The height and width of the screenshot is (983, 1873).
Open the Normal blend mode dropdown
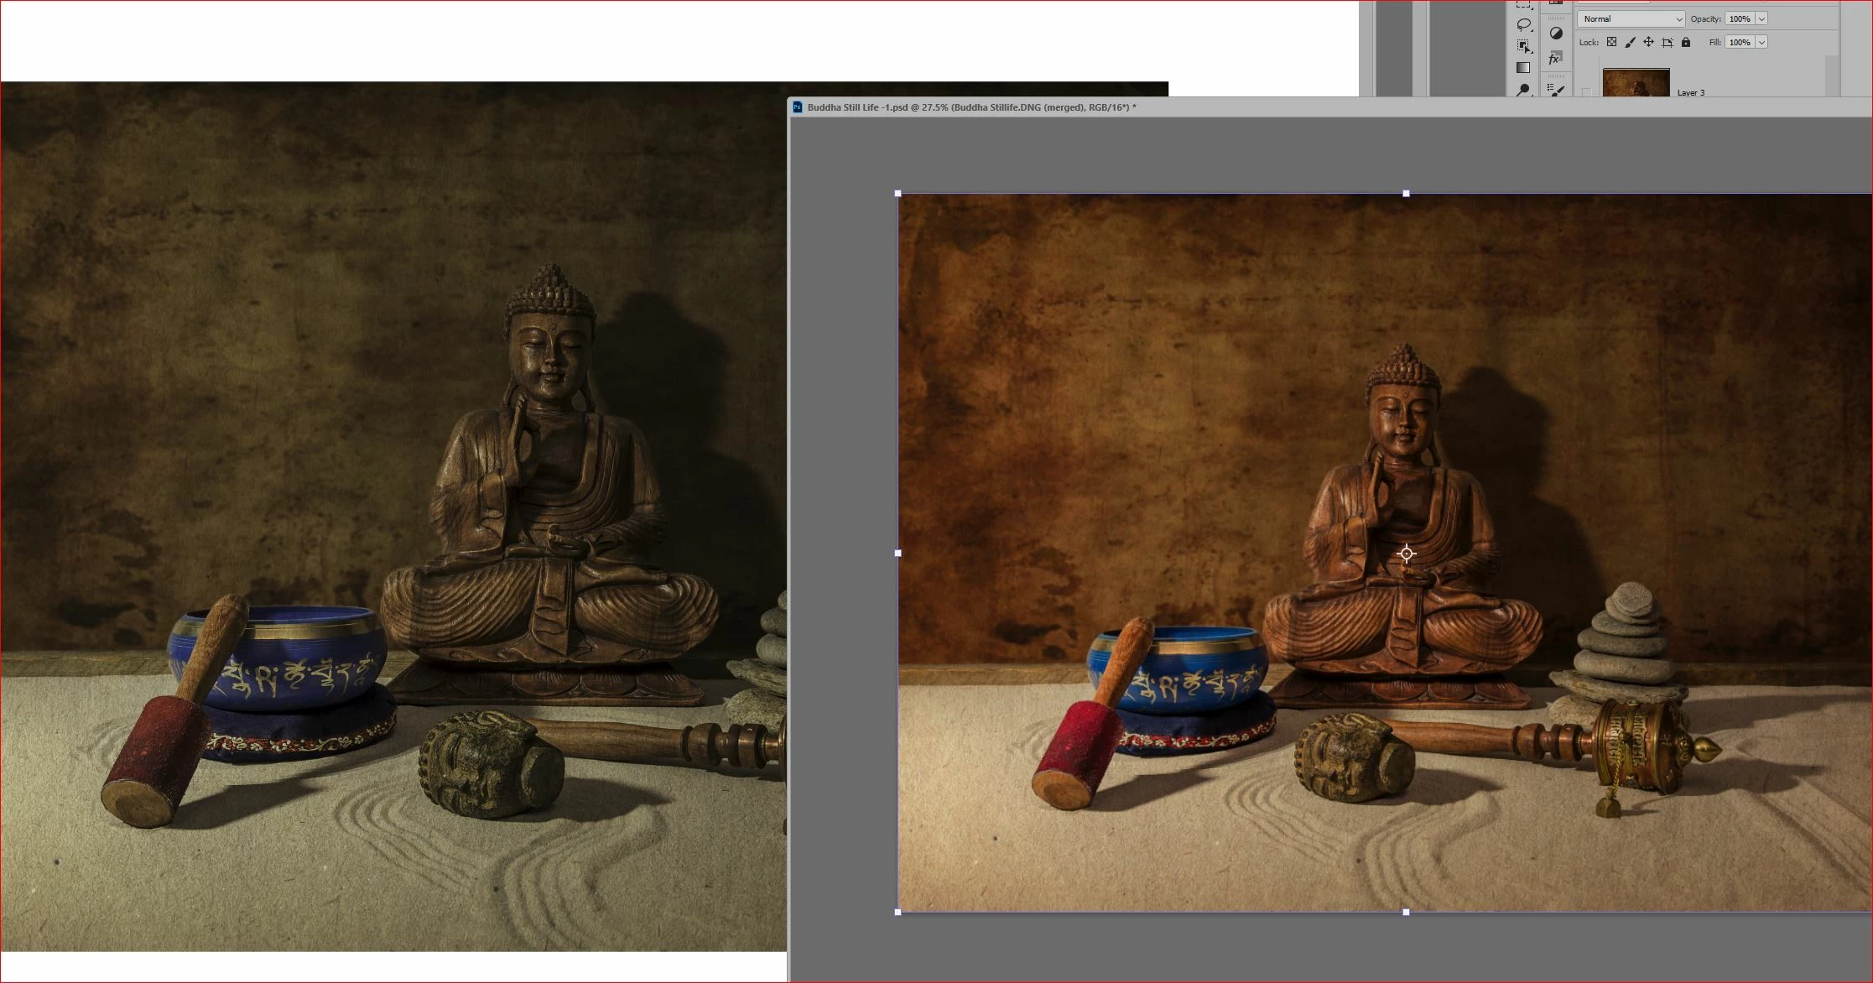(x=1631, y=18)
